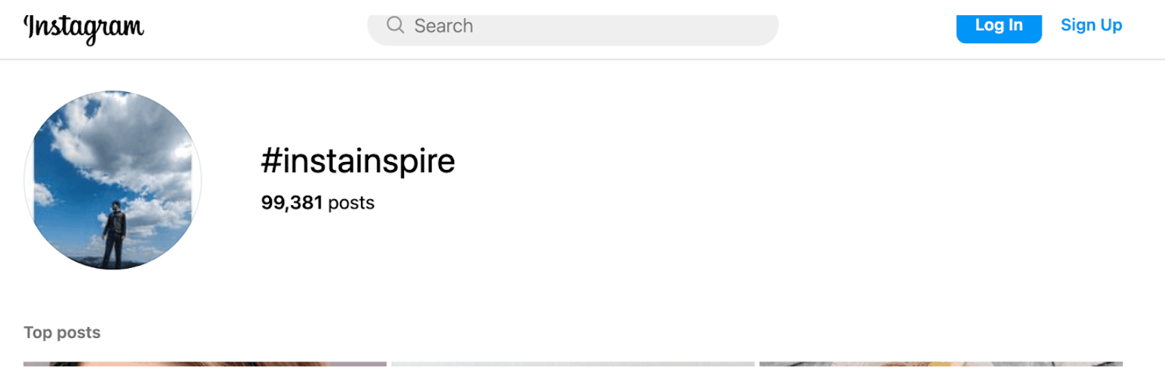Open the rightmost top post thumbnail
This screenshot has width=1173, height=377.
(940, 364)
